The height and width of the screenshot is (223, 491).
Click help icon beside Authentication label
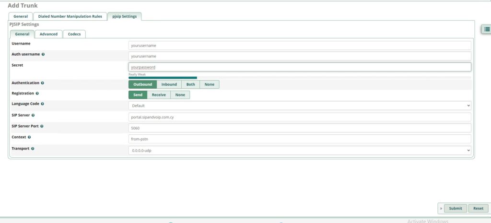click(x=43, y=83)
